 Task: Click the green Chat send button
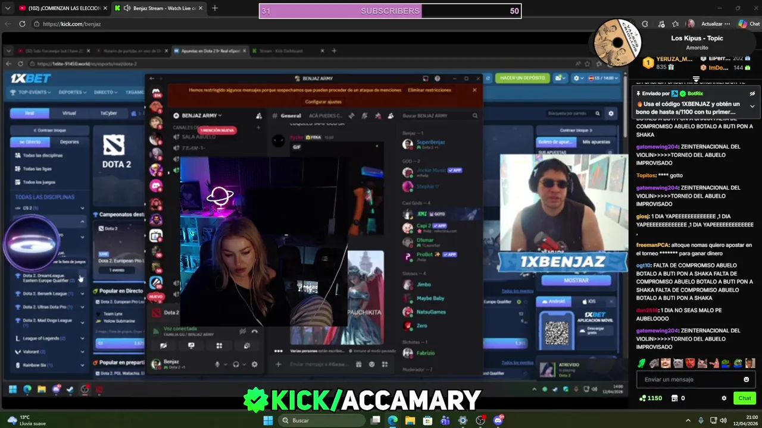[x=745, y=398]
